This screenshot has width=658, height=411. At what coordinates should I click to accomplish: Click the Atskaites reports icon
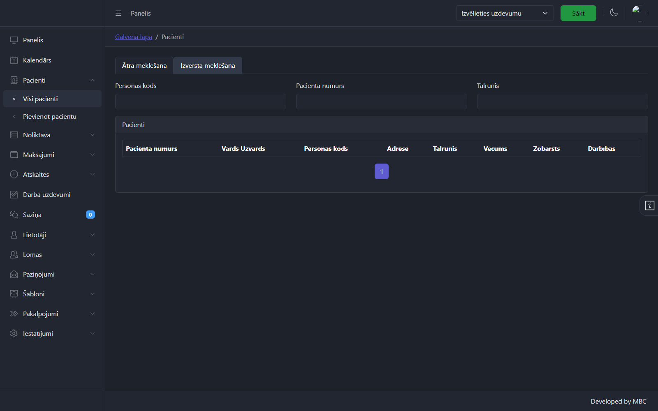point(14,174)
